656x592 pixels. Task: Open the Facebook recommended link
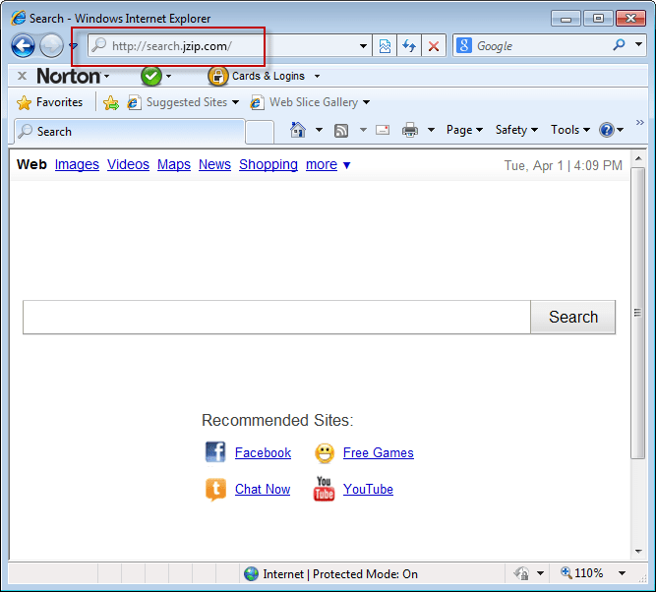(x=263, y=452)
